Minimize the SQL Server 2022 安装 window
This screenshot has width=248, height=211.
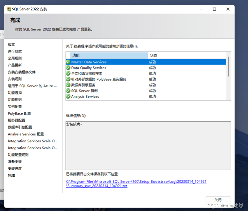tap(201, 9)
